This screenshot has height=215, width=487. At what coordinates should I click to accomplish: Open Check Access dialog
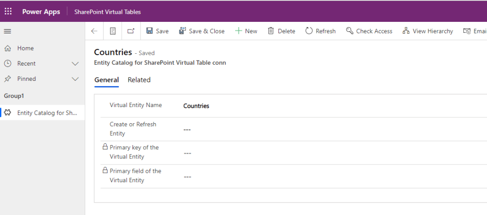coord(369,31)
